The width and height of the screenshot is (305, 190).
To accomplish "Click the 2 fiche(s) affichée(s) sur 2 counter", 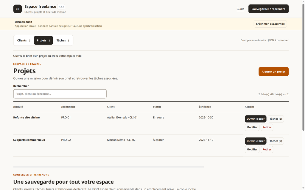I will click(x=273, y=94).
